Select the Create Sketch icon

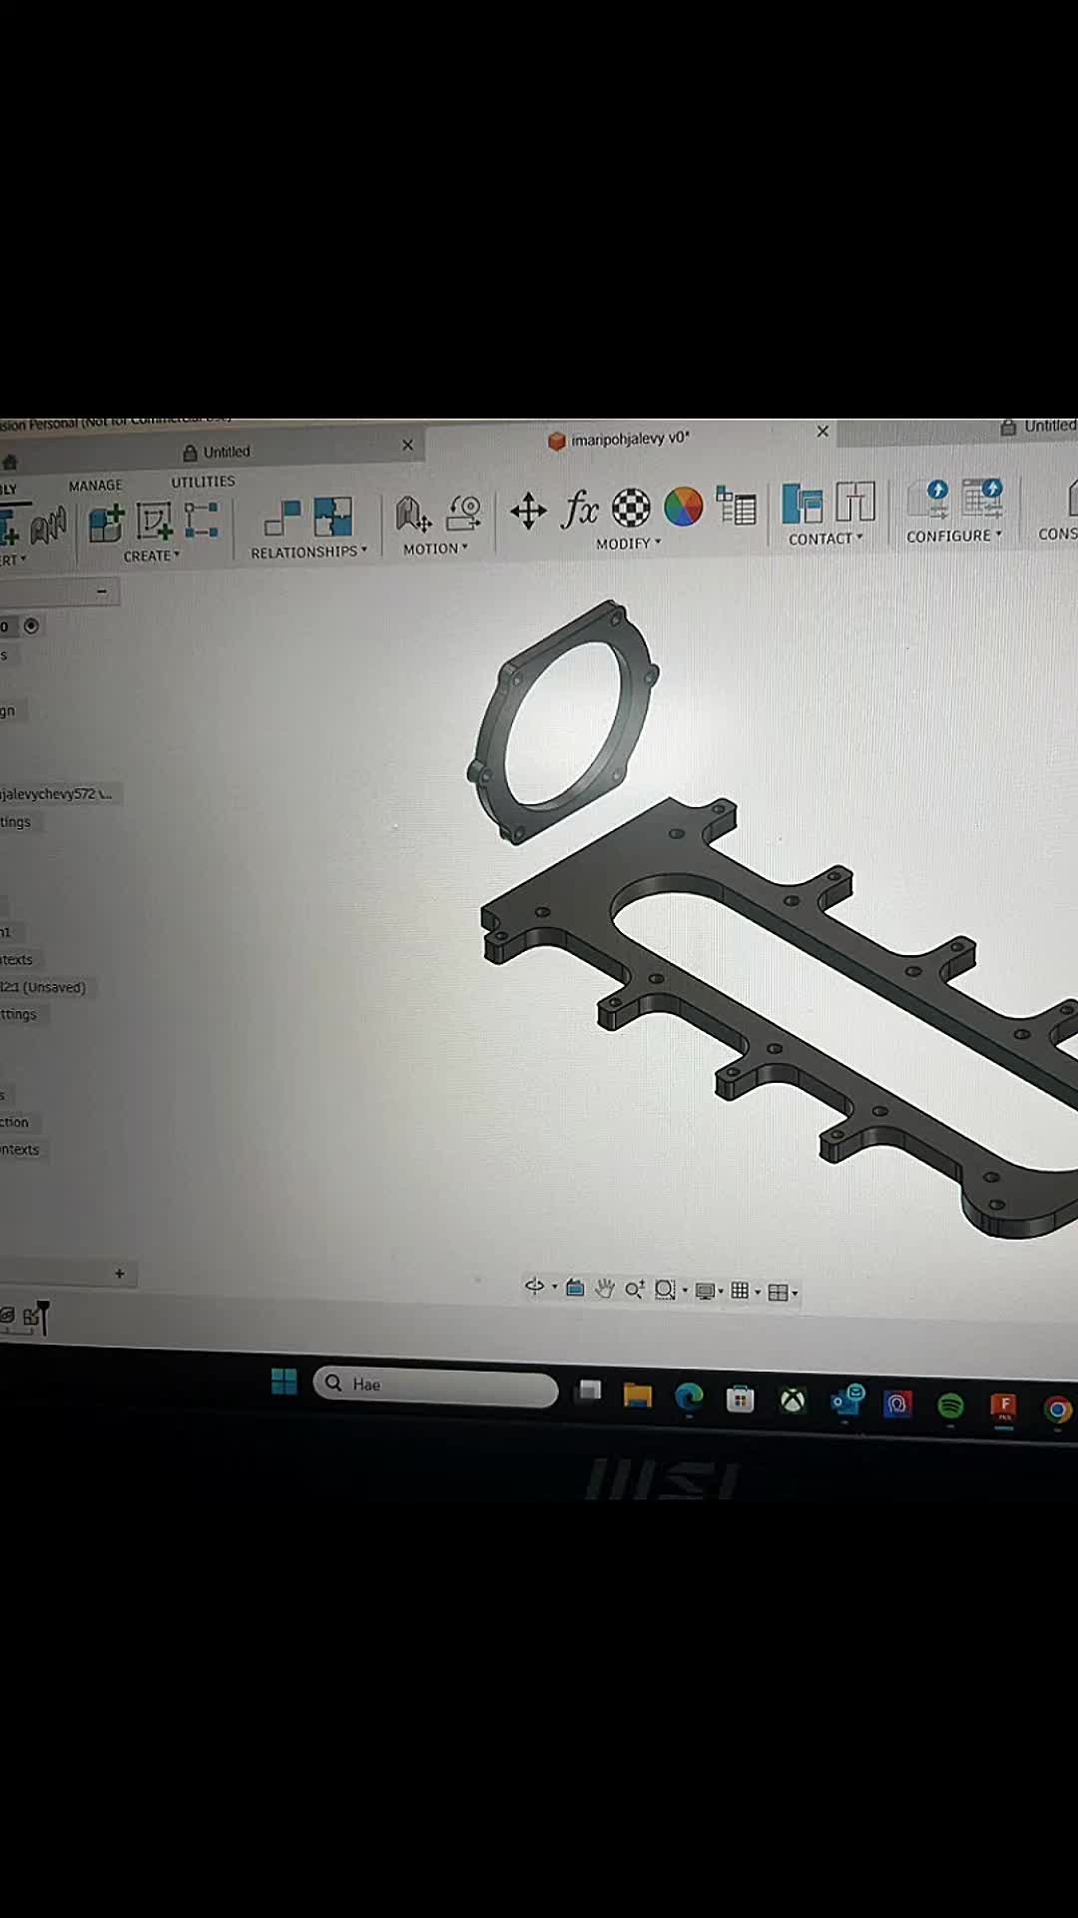[154, 521]
